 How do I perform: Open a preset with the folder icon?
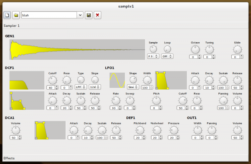16,15
